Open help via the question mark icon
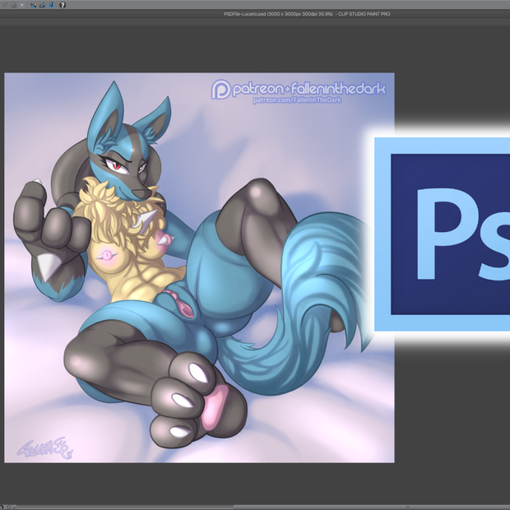The image size is (510, 510). [63, 5]
